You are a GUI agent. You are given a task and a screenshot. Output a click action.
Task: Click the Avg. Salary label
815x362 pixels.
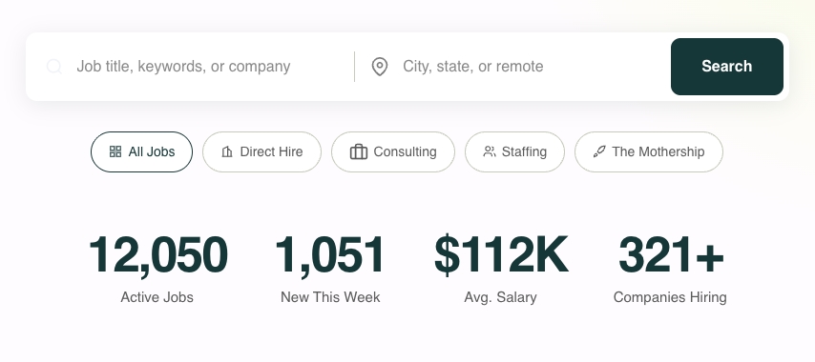coord(500,297)
